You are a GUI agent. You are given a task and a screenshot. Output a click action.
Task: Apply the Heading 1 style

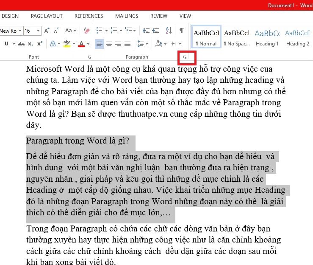click(x=267, y=37)
